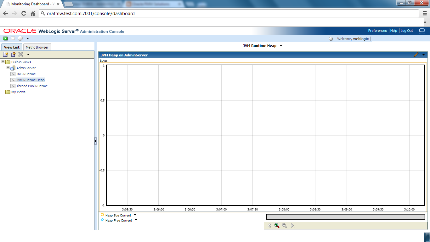Copy the selected view using copy icon
The width and height of the screenshot is (430, 242).
tap(13, 54)
